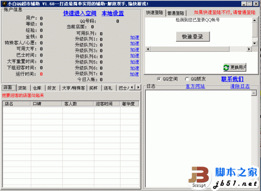Click the login panel scroll right arrow
Screen dimensions: 261x191
249,49
